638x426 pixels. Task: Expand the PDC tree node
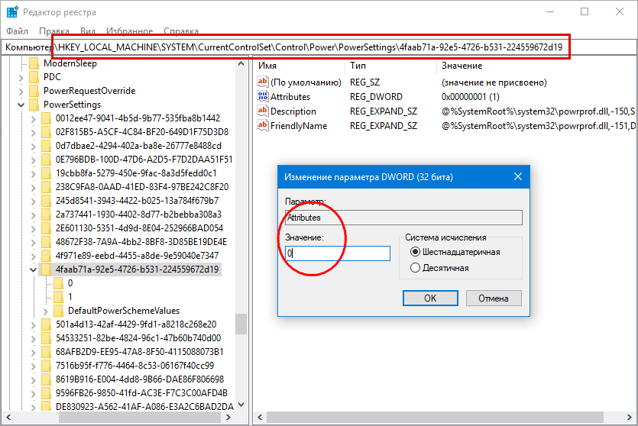(21, 77)
